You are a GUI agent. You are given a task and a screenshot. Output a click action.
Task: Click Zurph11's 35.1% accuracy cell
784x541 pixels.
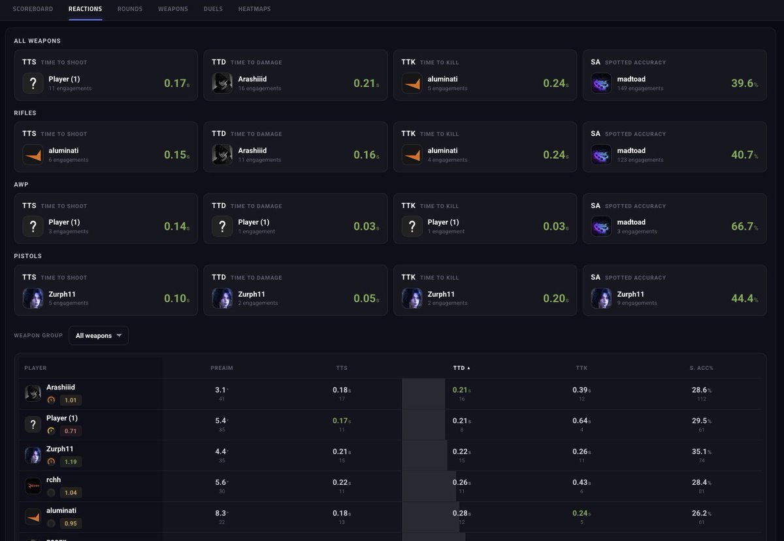tap(701, 451)
